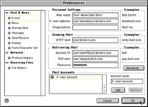Click the bullet icon beside Protocol Helpers
Screen dimensions: 148x107
click(x=9, y=58)
